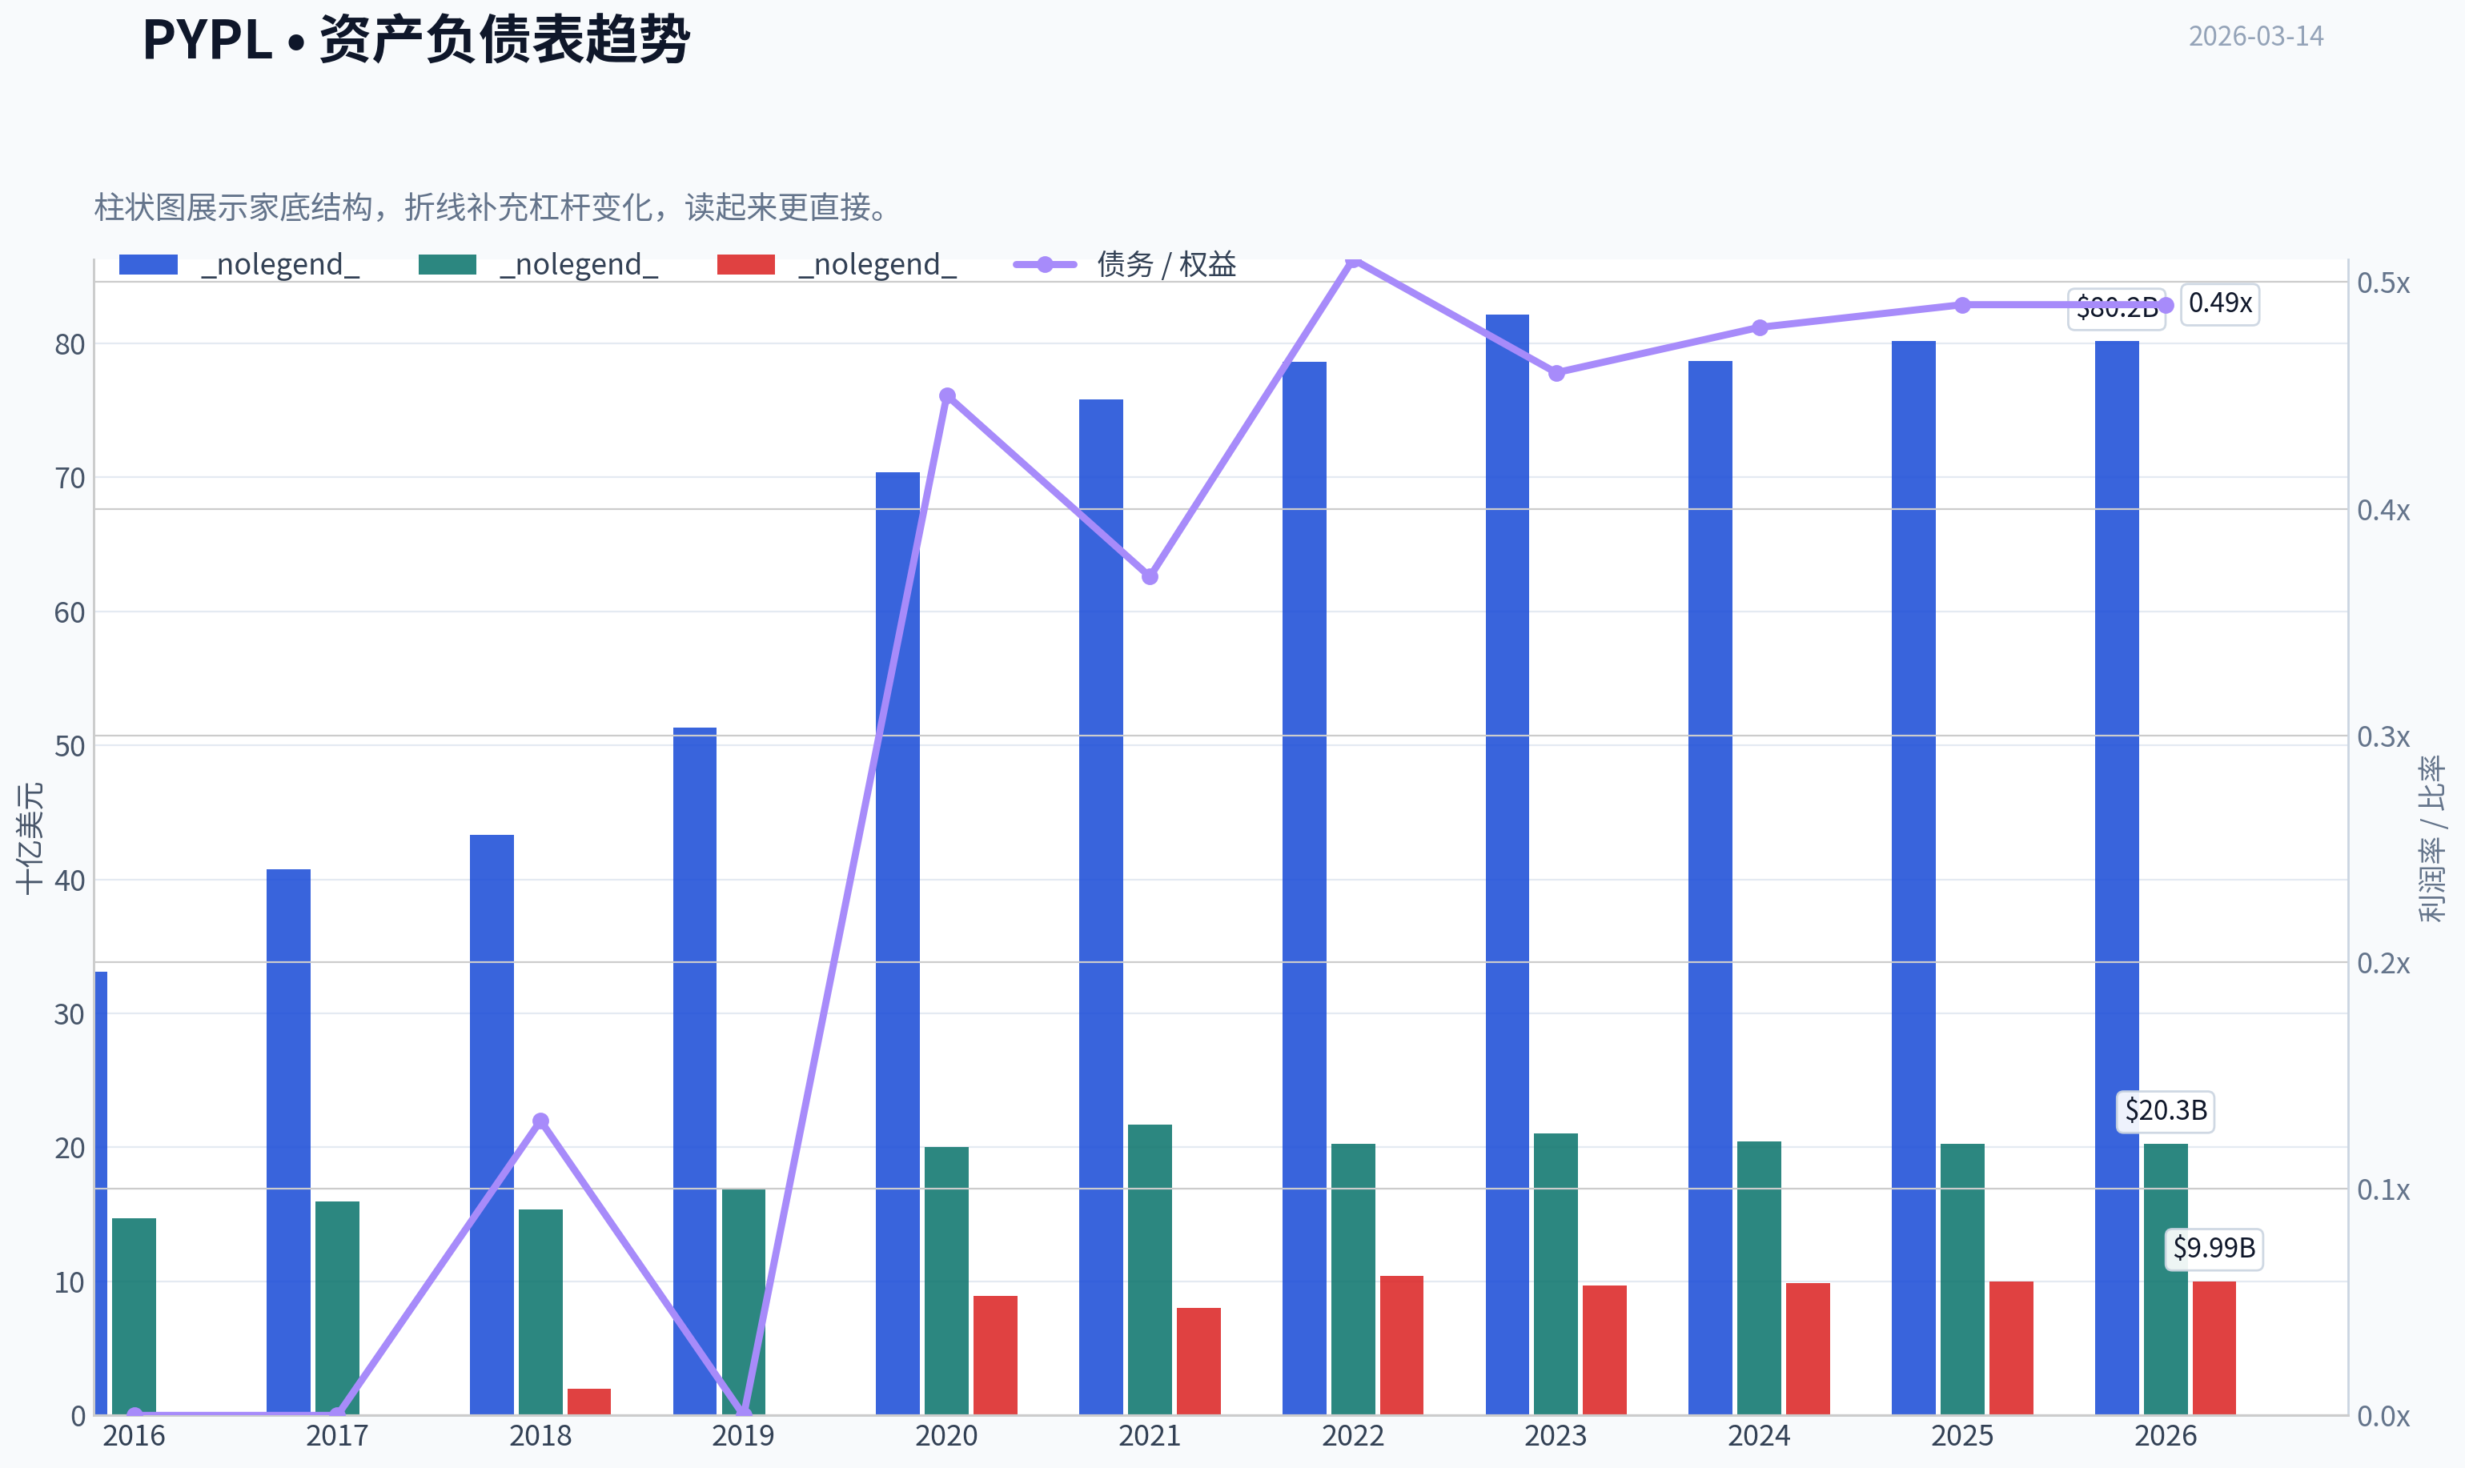Image resolution: width=2465 pixels, height=1468 pixels.
Task: Click the 2025 green bar
Action: pyautogui.click(x=1962, y=1279)
